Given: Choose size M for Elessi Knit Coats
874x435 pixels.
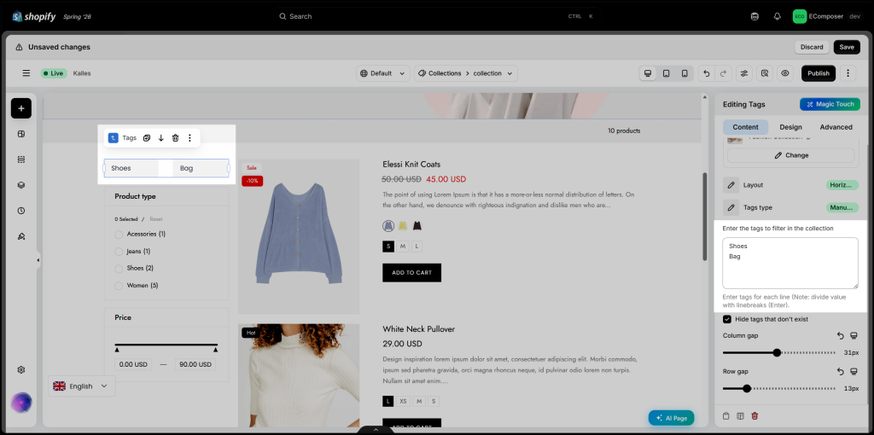Looking at the screenshot, I should pyautogui.click(x=403, y=246).
